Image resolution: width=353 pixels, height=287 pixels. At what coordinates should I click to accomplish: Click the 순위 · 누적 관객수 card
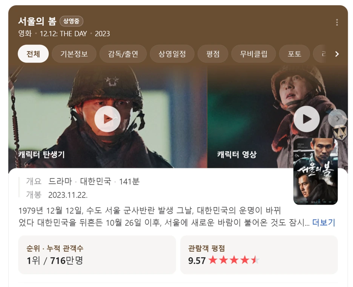pos(97,255)
